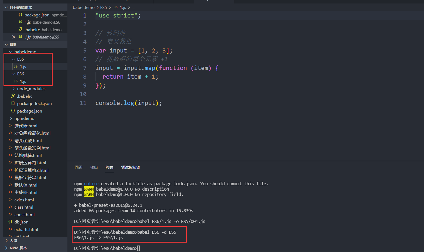The image size is (424, 252).
Task: Click JS icon of 1.js under ES6 folder
Action: tap(16, 81)
